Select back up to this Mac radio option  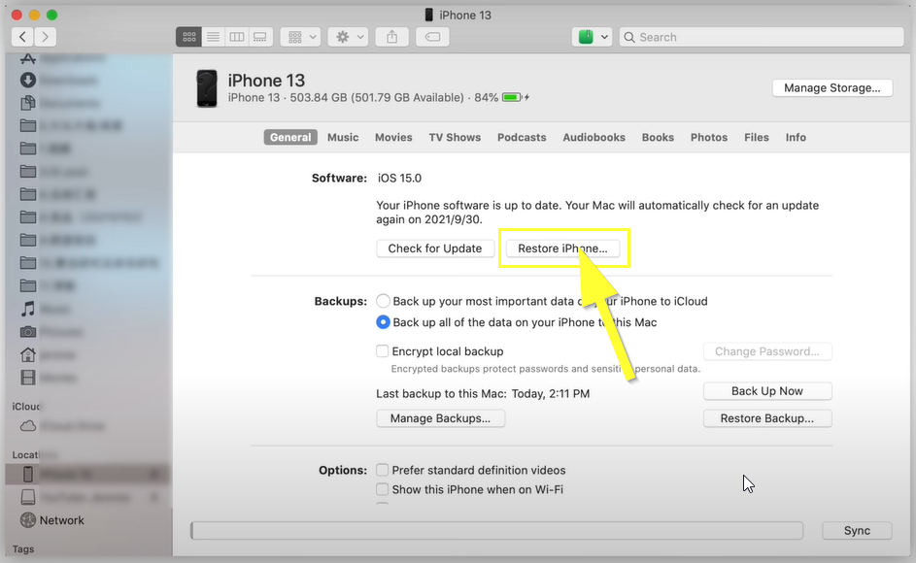pos(384,322)
